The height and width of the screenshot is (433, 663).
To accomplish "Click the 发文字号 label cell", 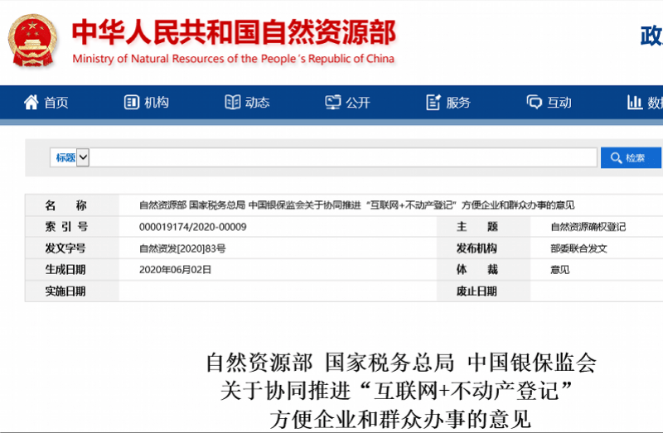I will click(72, 248).
